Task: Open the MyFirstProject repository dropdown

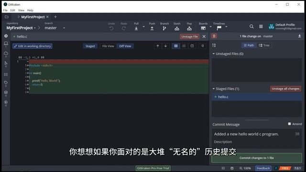Action: (21, 28)
